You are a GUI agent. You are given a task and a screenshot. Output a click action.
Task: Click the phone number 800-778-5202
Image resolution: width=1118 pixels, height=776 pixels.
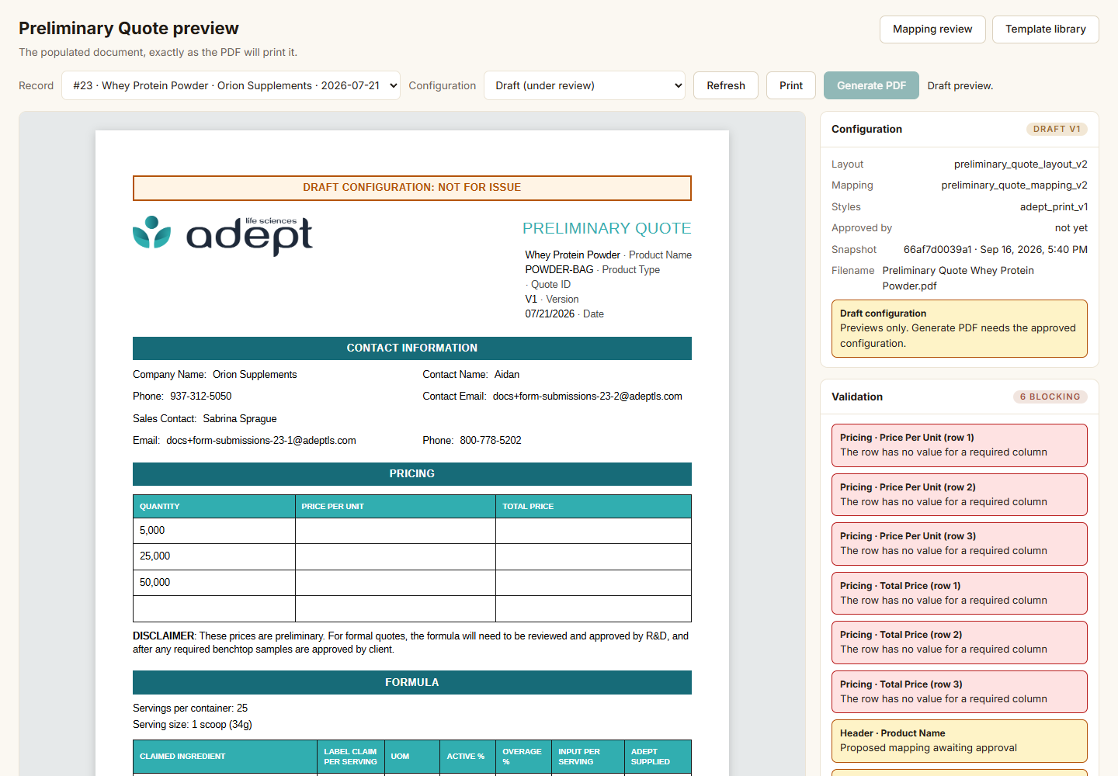coord(491,441)
